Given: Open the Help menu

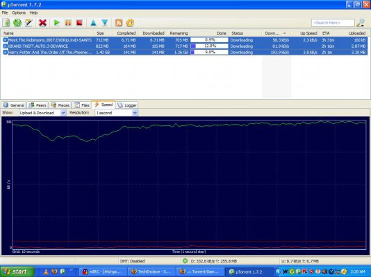Looking at the screenshot, I should tap(33, 12).
